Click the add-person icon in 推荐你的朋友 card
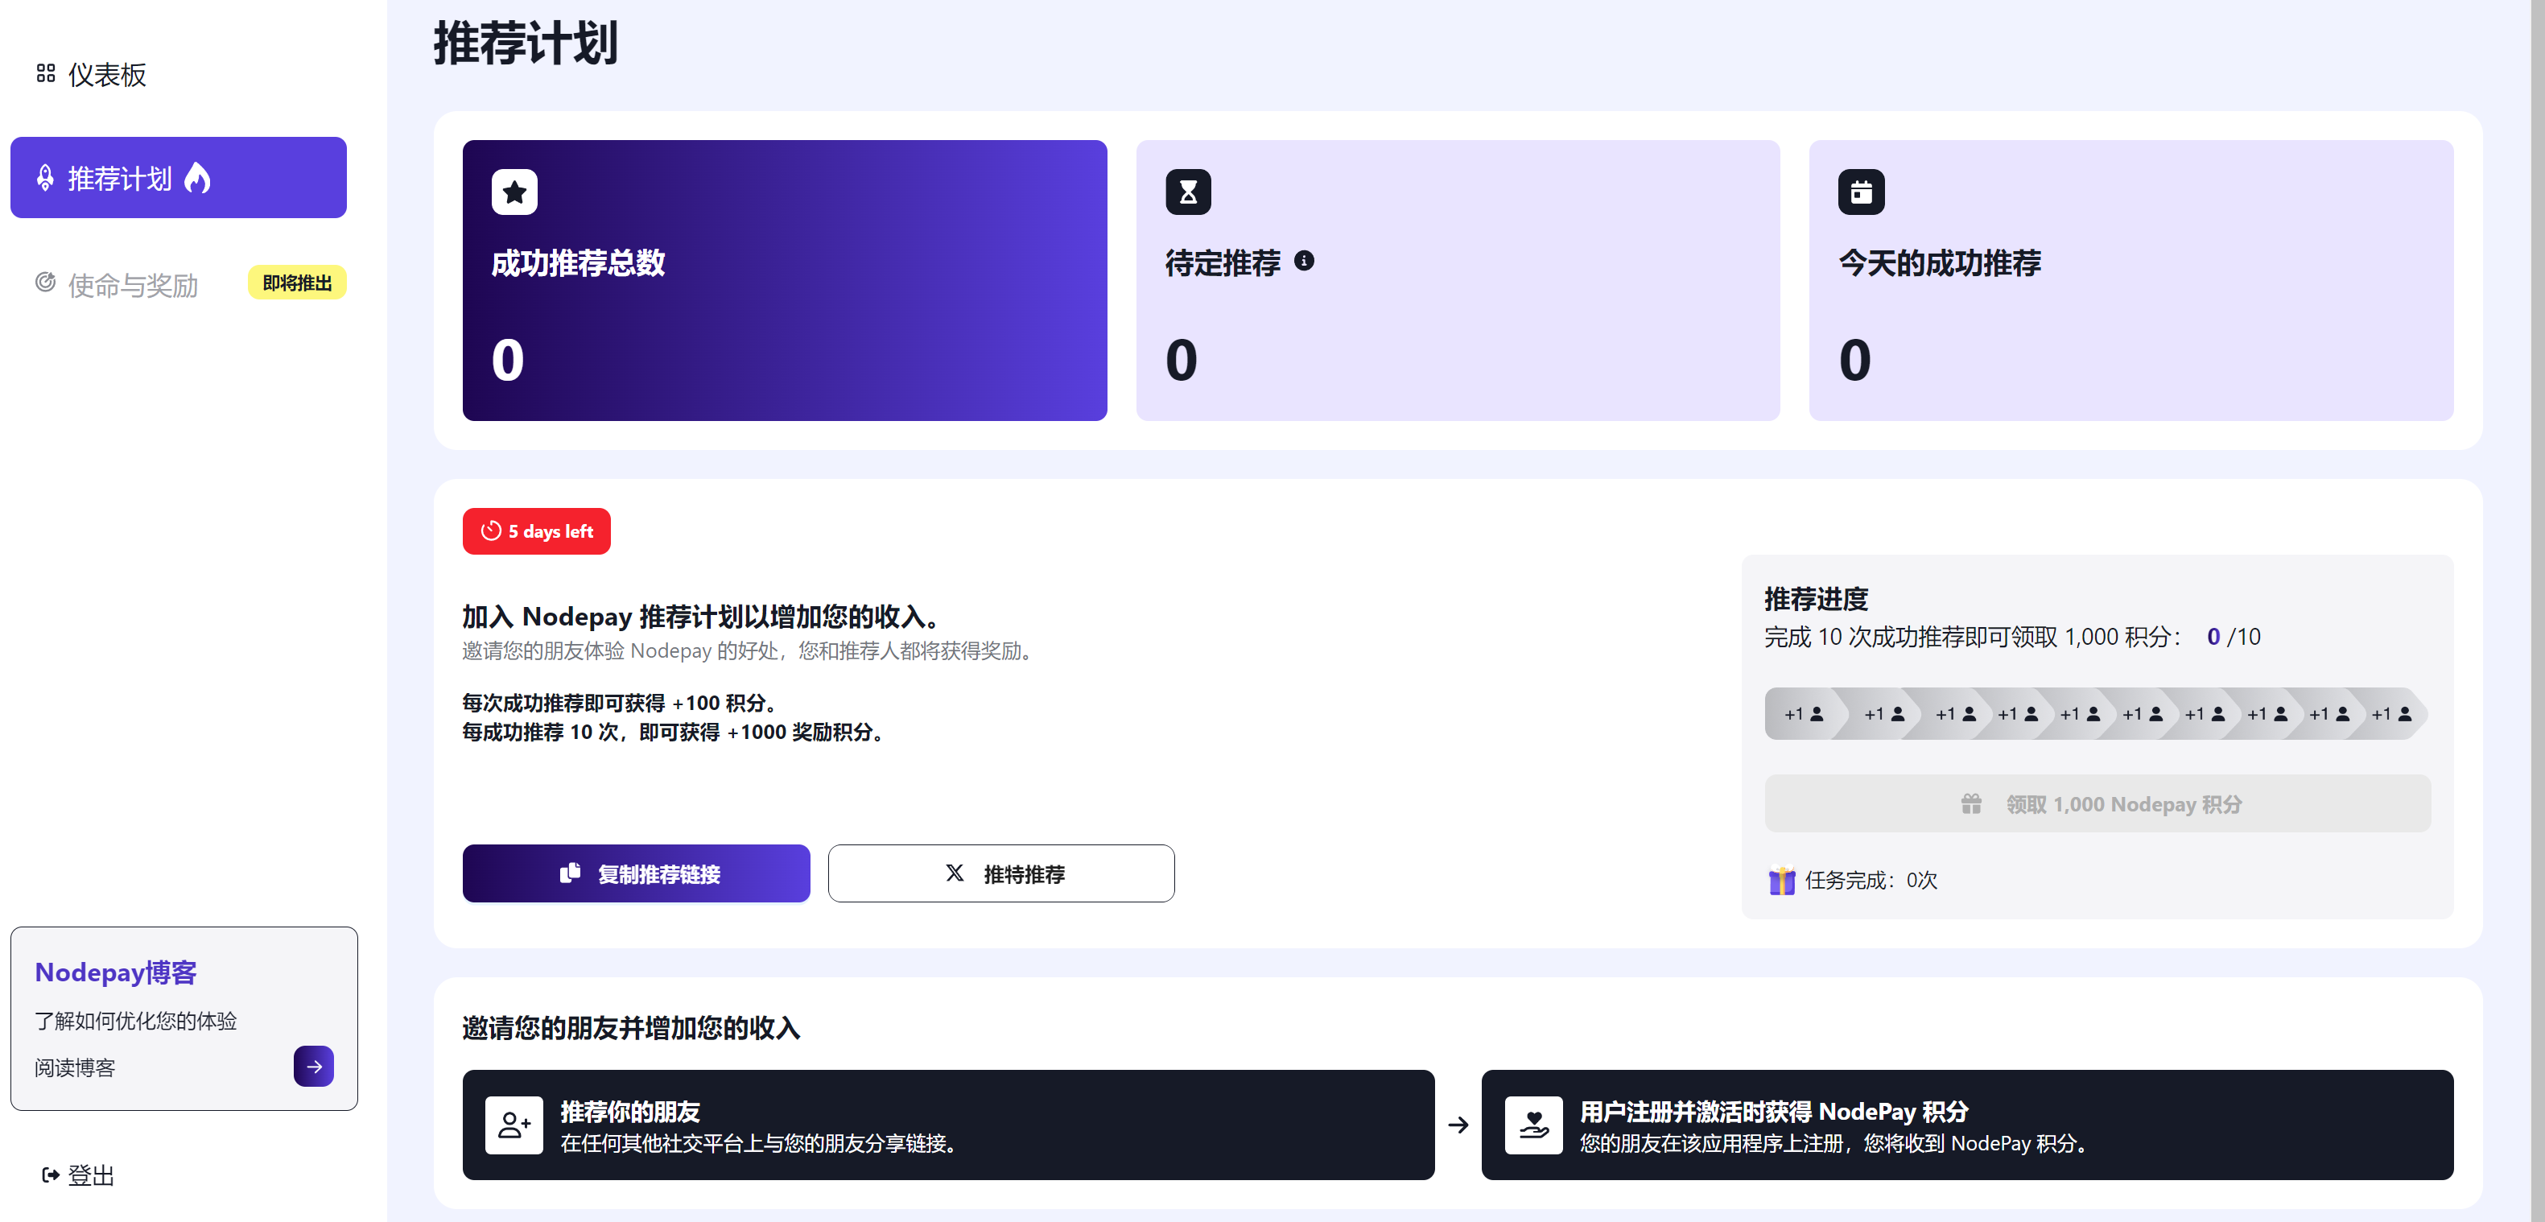The image size is (2545, 1222). pyautogui.click(x=514, y=1125)
